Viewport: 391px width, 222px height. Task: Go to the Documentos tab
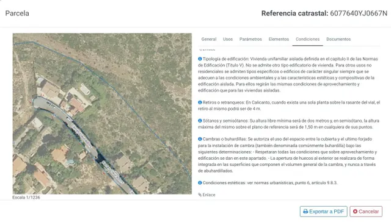pos(338,39)
